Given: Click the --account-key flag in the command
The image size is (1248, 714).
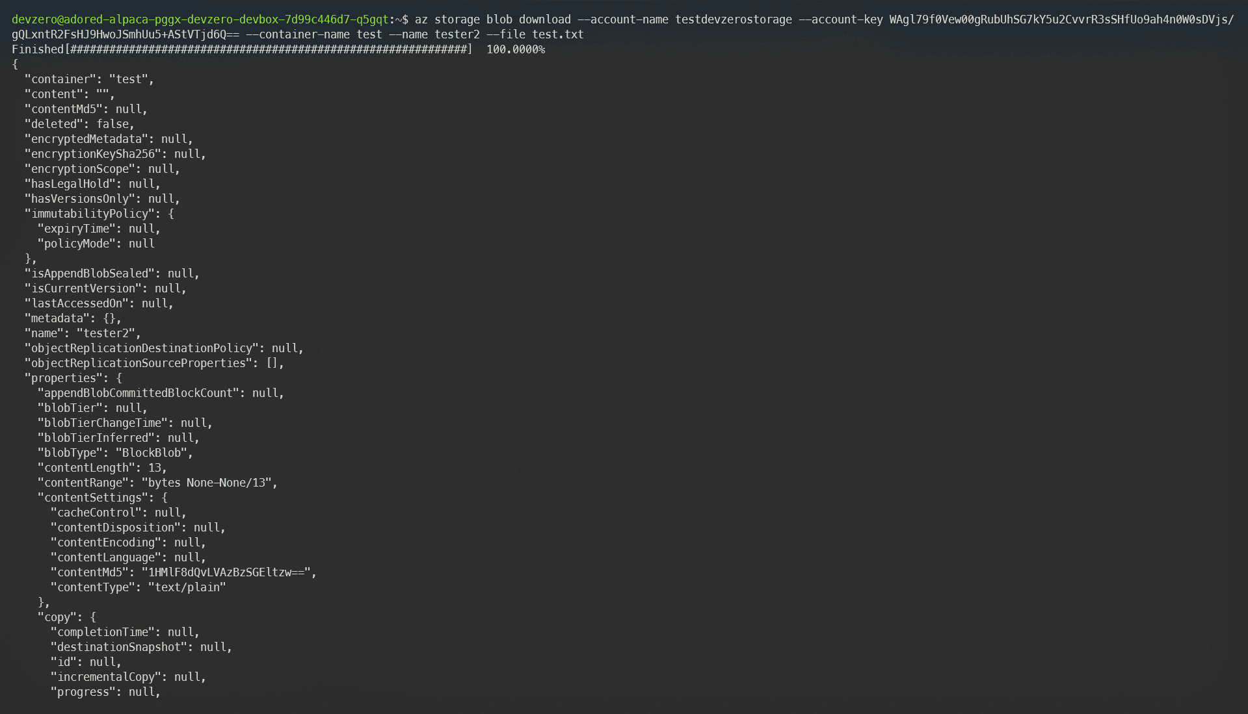Looking at the screenshot, I should pos(840,19).
